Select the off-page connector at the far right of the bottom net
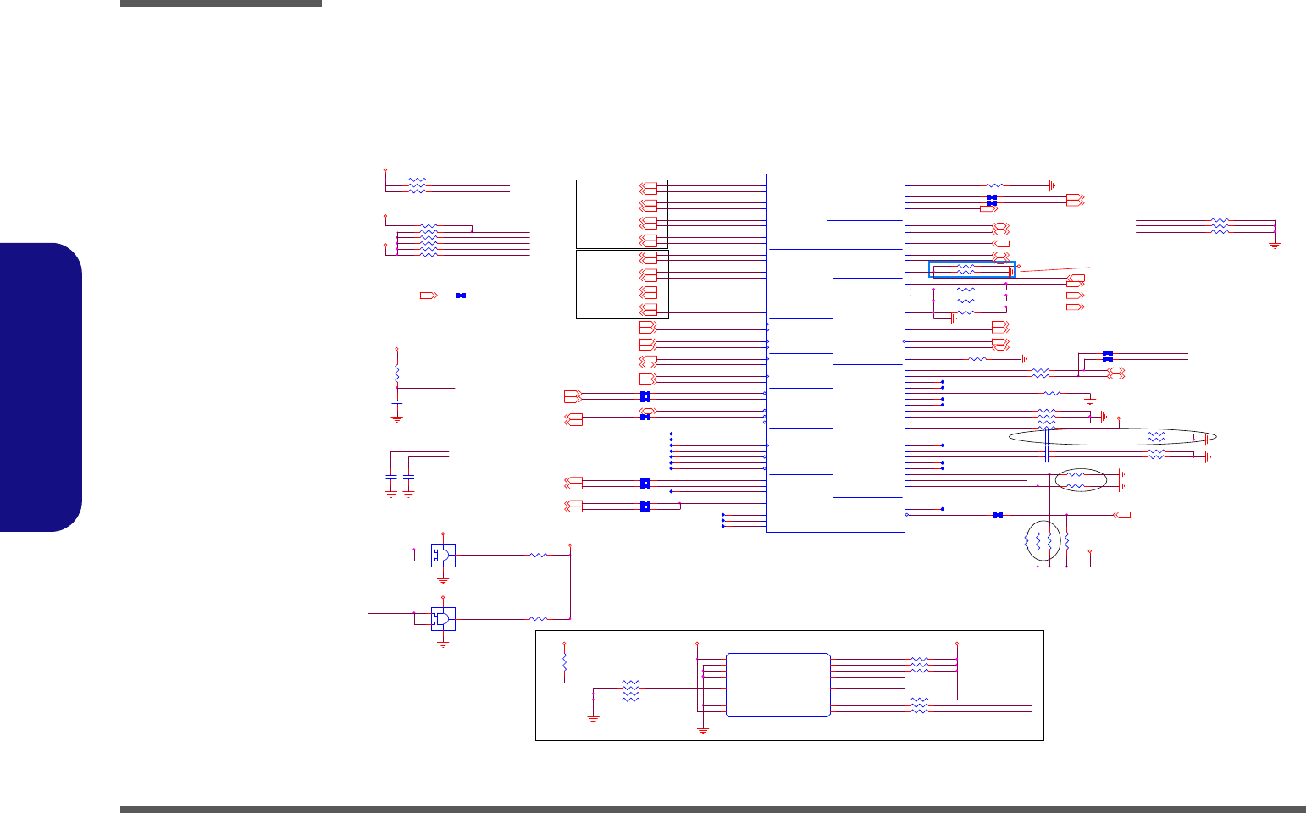 1121,515
